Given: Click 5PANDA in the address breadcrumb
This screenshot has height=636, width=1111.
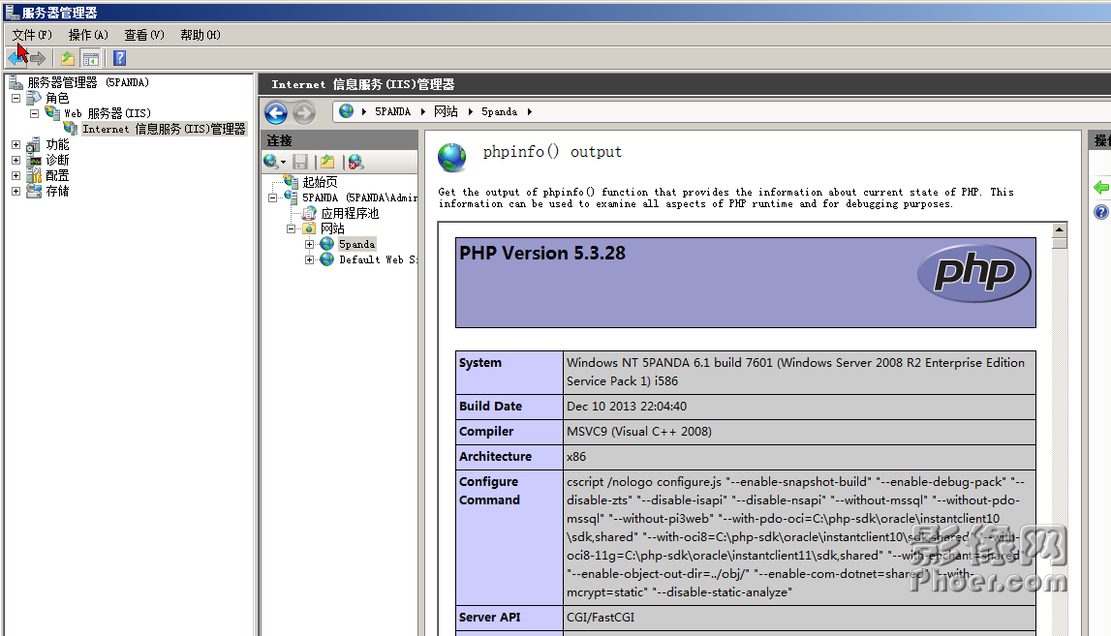Looking at the screenshot, I should [x=392, y=112].
